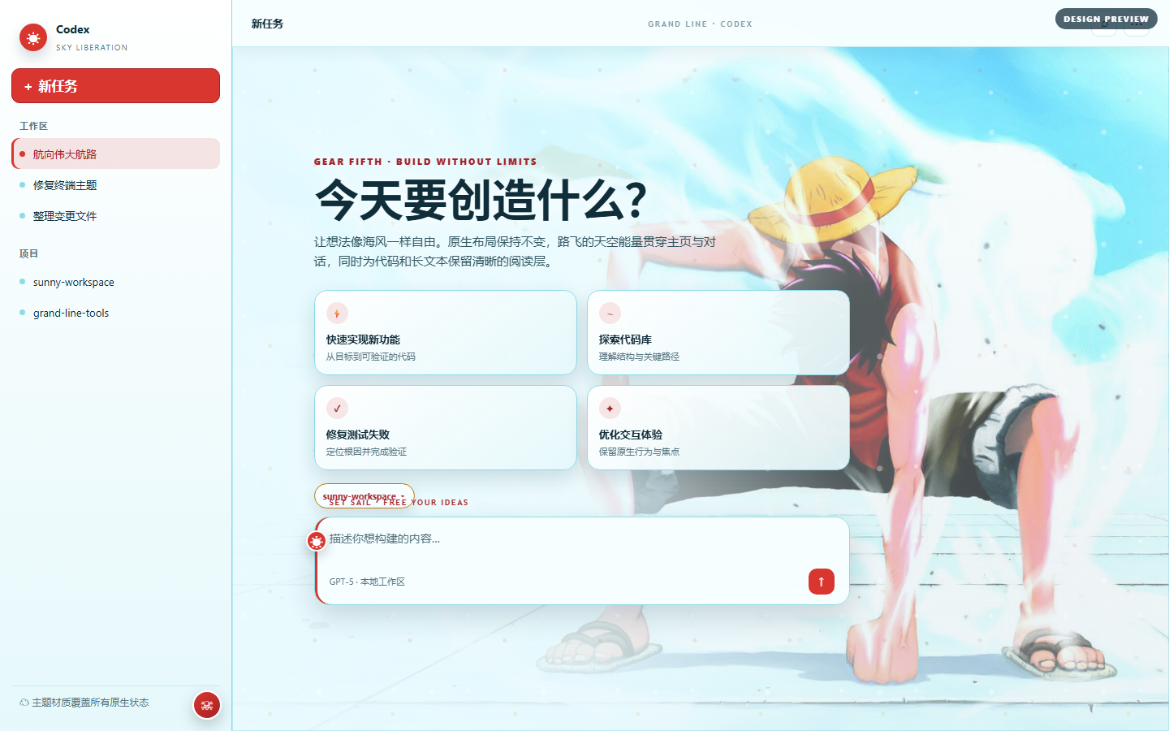Choose the 快速实现新功能 suggestion card
Image resolution: width=1169 pixels, height=731 pixels.
[x=446, y=333]
